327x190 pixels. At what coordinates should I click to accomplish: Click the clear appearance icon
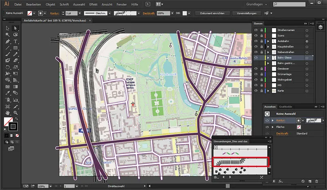303,181
